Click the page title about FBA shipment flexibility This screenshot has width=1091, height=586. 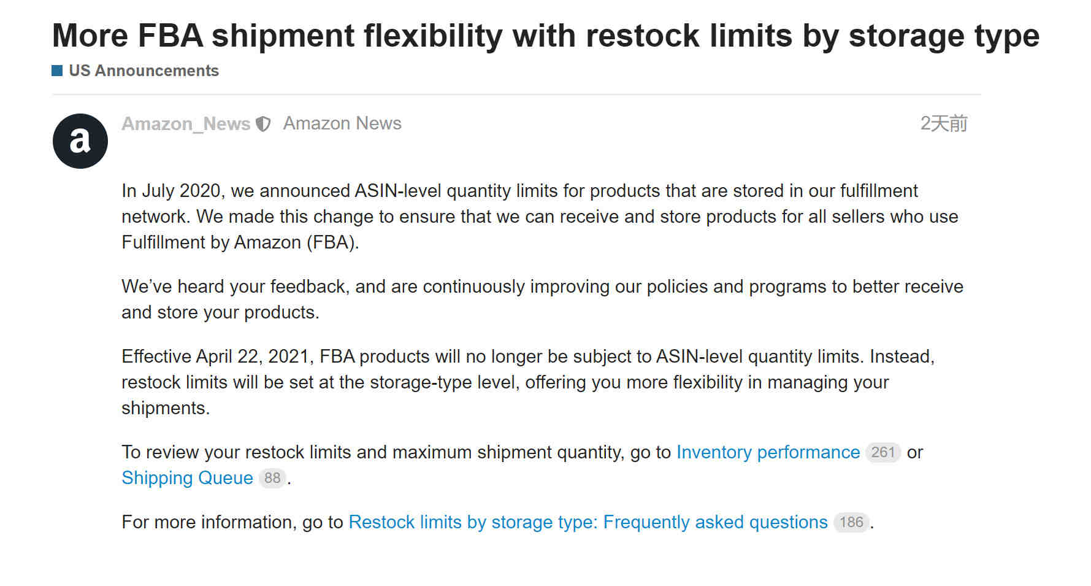(x=546, y=36)
